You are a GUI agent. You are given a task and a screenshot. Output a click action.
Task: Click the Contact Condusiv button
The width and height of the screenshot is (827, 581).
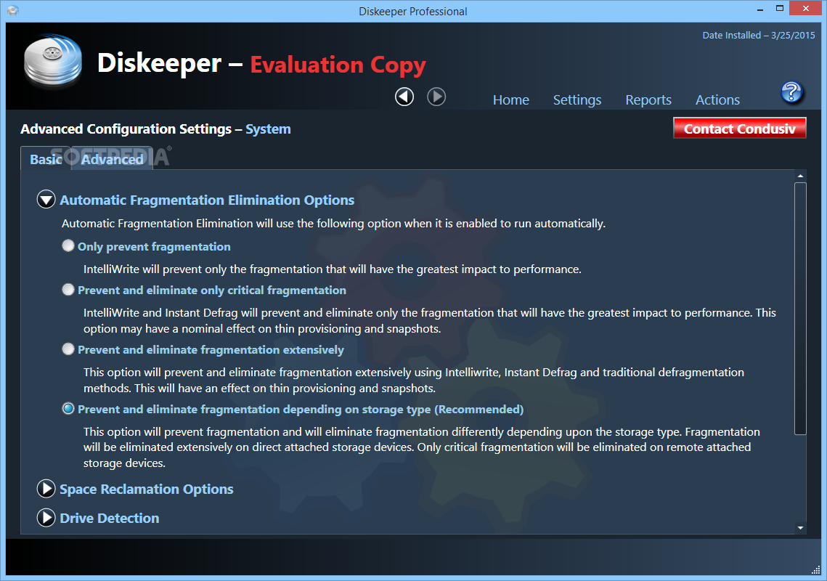click(x=739, y=129)
